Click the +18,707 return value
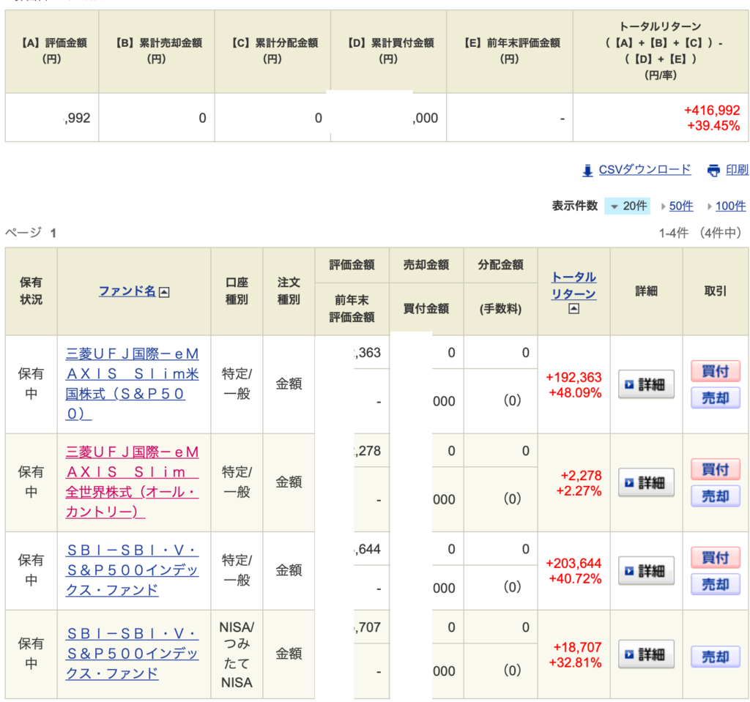This screenshot has height=702, width=750. click(x=577, y=647)
